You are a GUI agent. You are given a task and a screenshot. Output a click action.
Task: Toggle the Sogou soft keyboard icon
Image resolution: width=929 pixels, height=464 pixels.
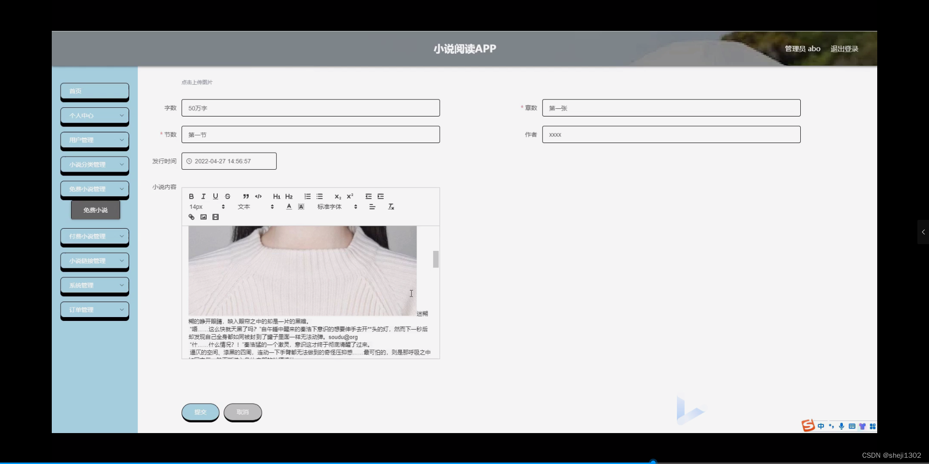[x=851, y=426]
